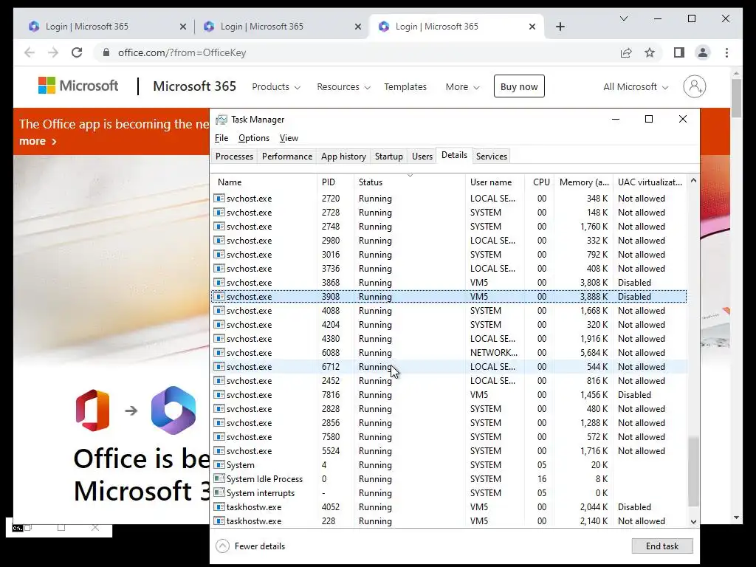This screenshot has width=756, height=567.
Task: Click the browser page vertical scrollbar thumb
Action: 736,98
